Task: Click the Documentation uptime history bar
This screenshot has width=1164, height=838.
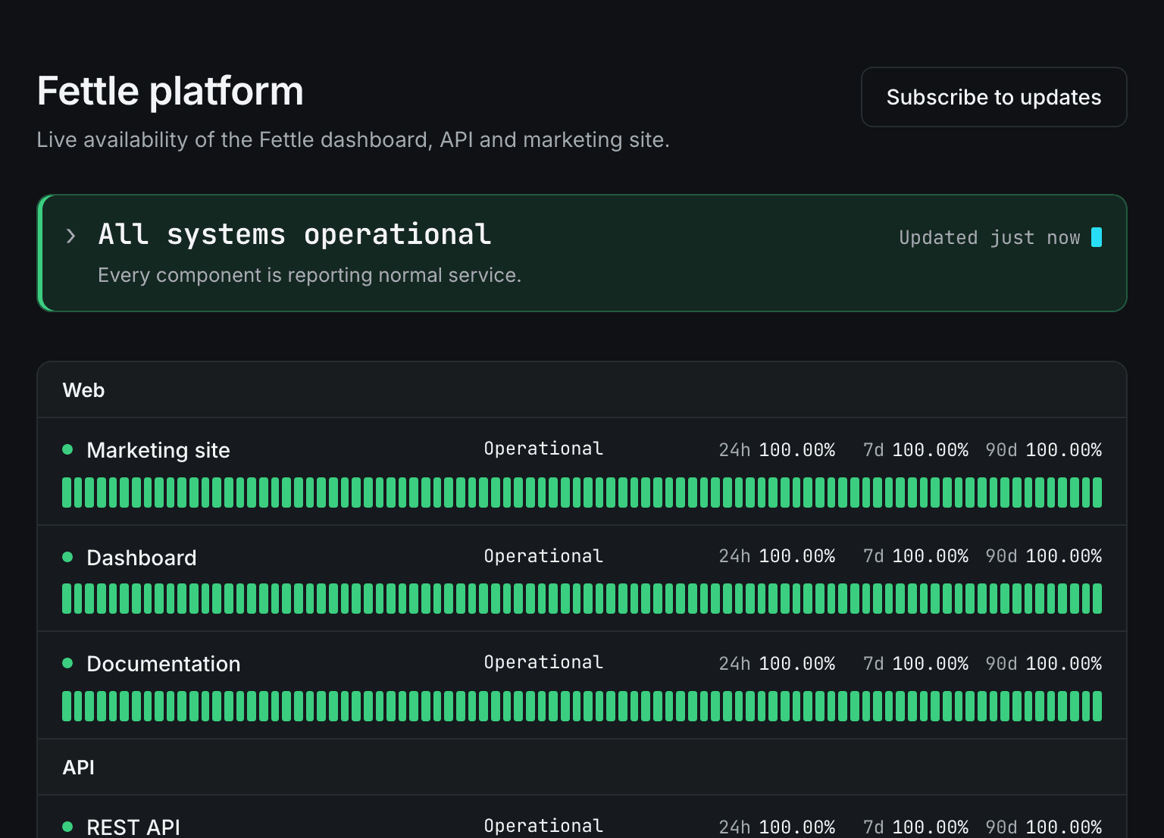Action: [582, 706]
